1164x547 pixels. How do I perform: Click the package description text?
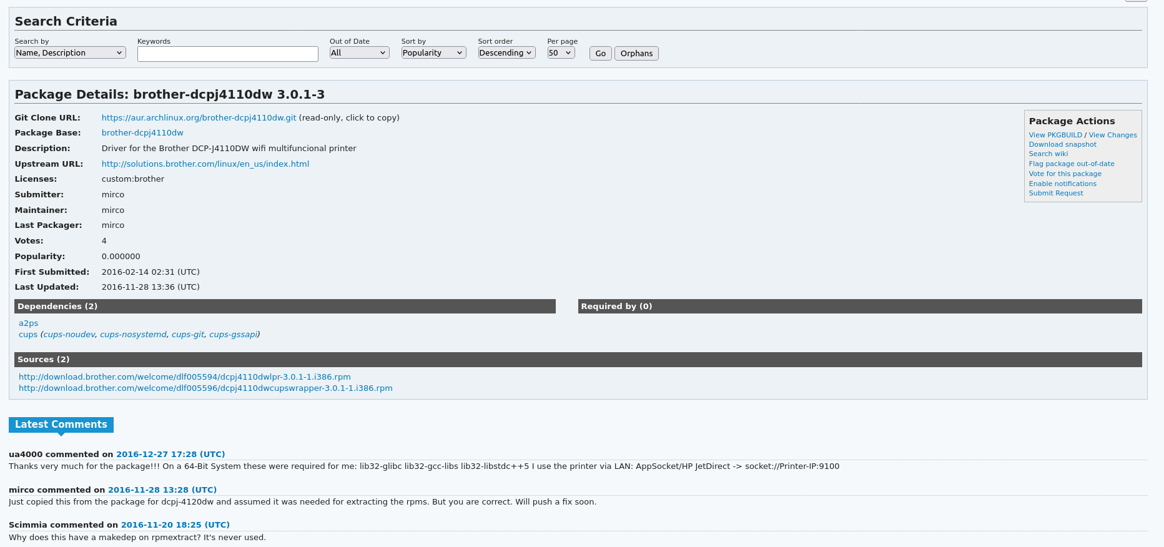point(229,149)
